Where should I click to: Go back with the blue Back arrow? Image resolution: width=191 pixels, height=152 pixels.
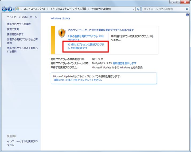click(x=4, y=9)
